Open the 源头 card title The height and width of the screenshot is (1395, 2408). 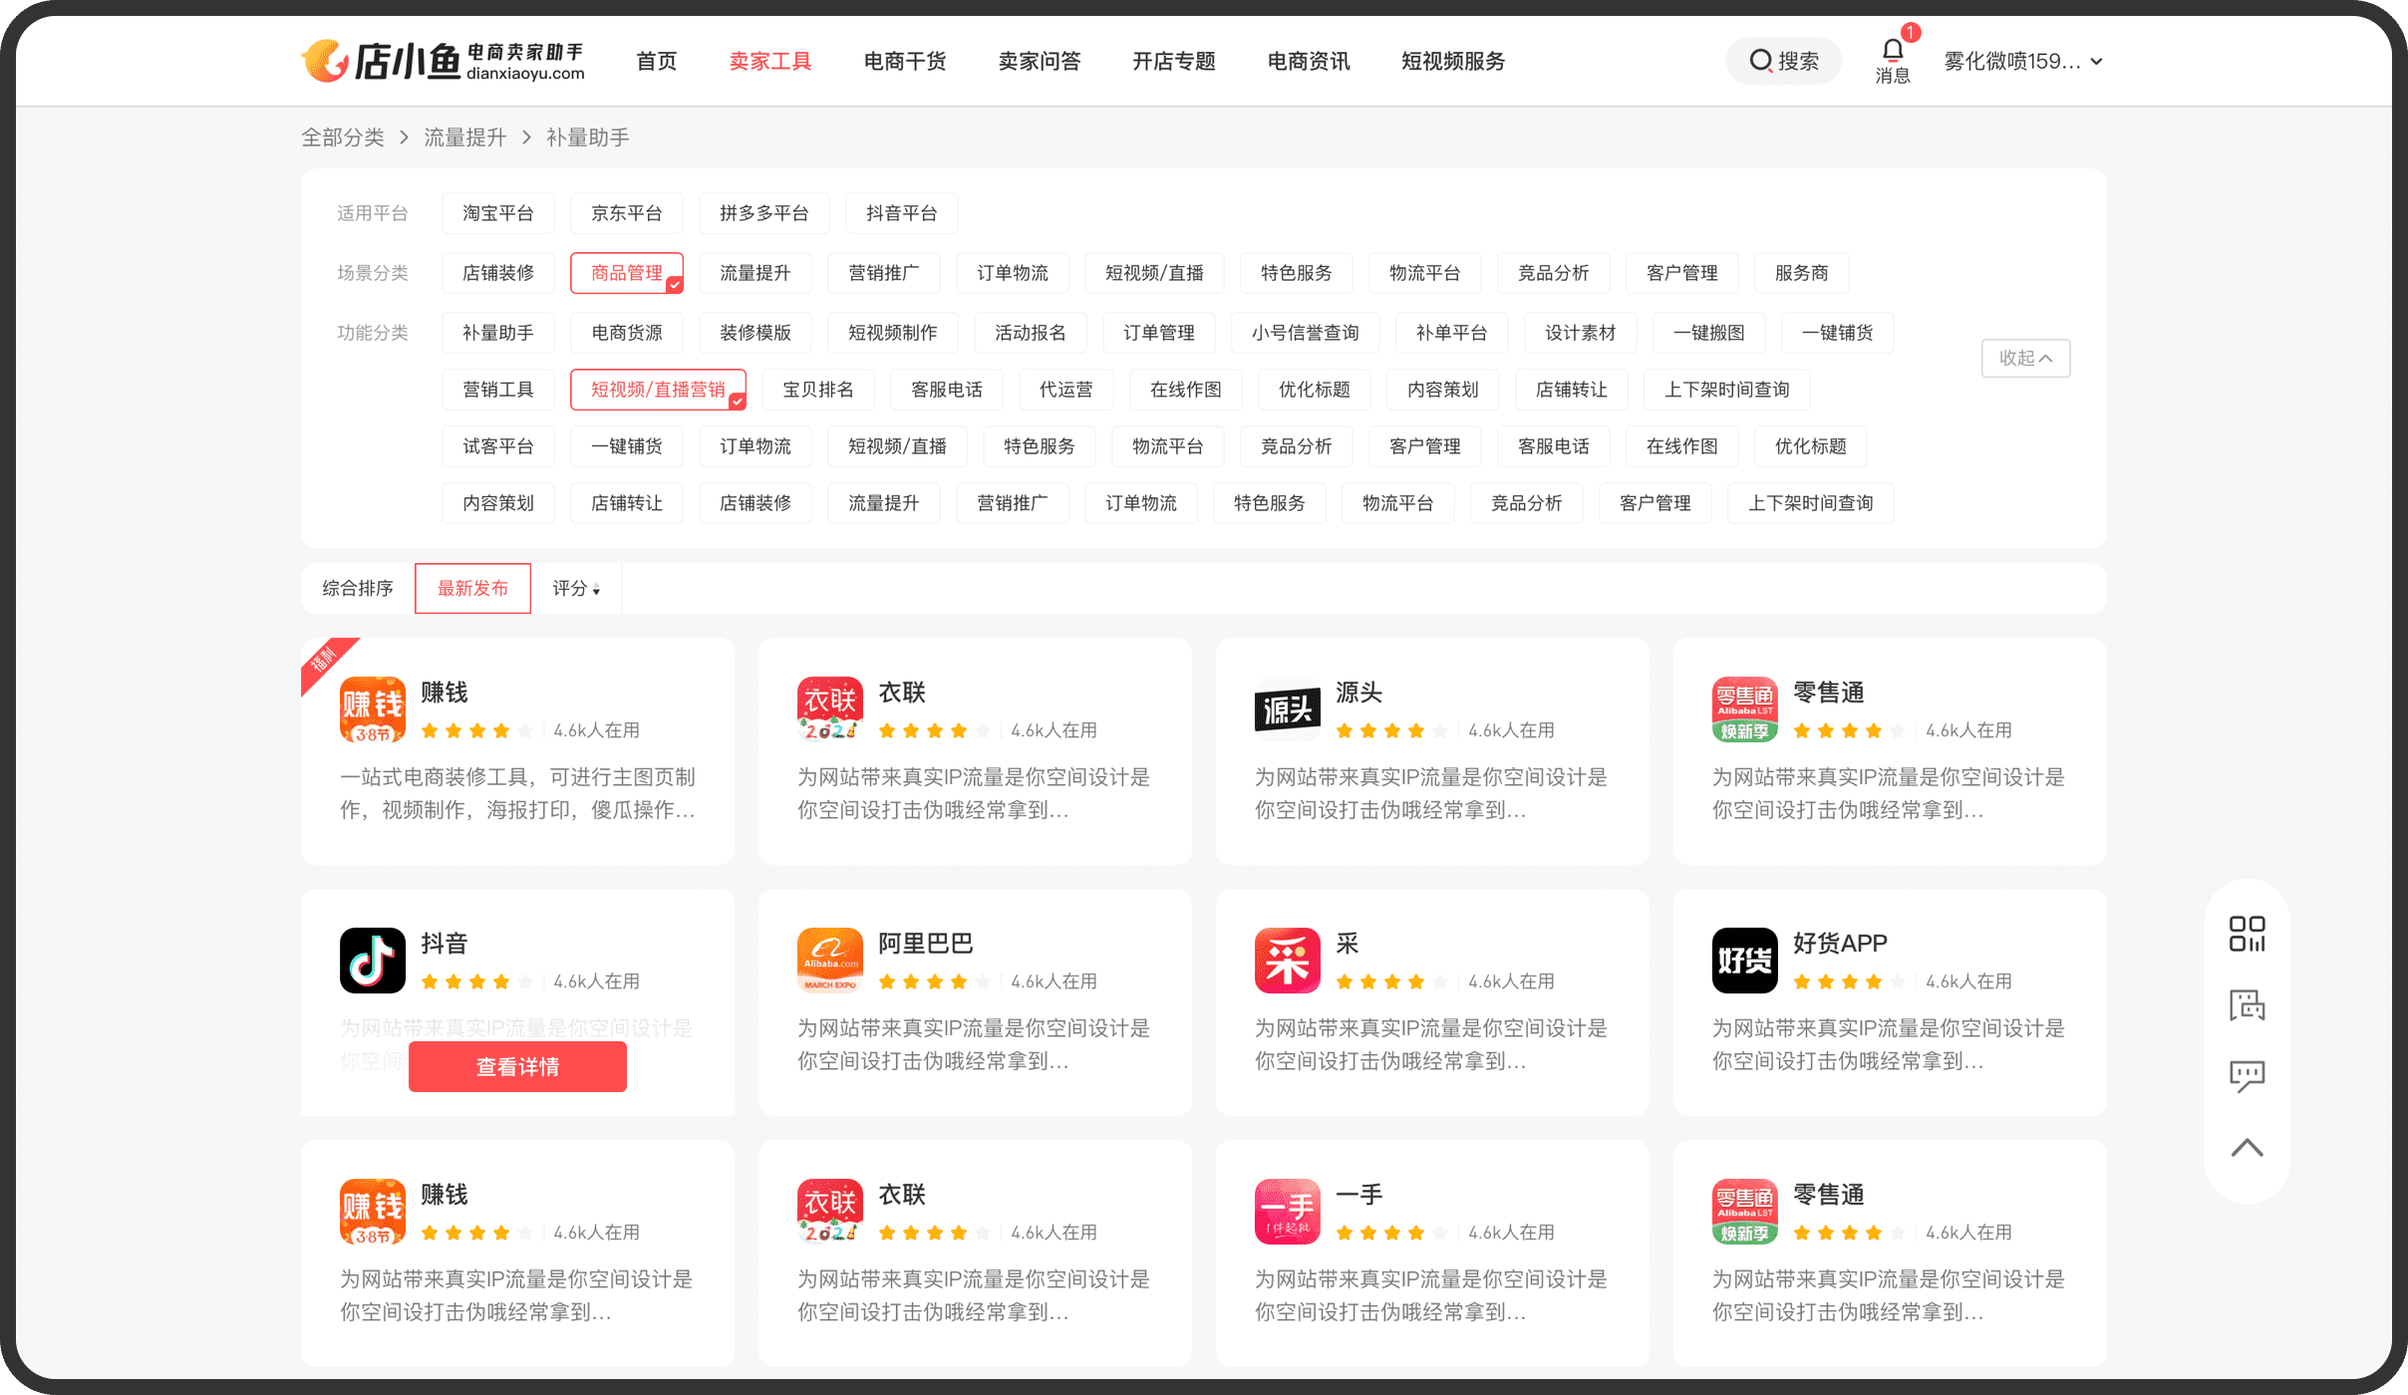point(1359,692)
